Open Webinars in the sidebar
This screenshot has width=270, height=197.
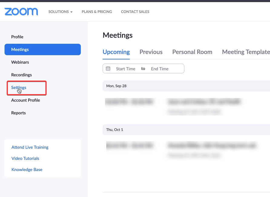[20, 62]
